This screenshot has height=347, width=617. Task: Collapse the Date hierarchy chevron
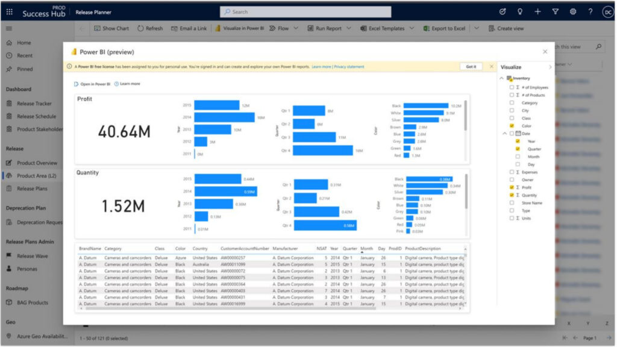pos(505,134)
